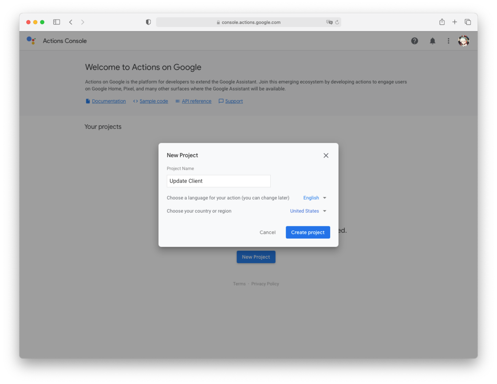The image size is (497, 384).
Task: Click the Sample code brackets icon
Action: [135, 101]
